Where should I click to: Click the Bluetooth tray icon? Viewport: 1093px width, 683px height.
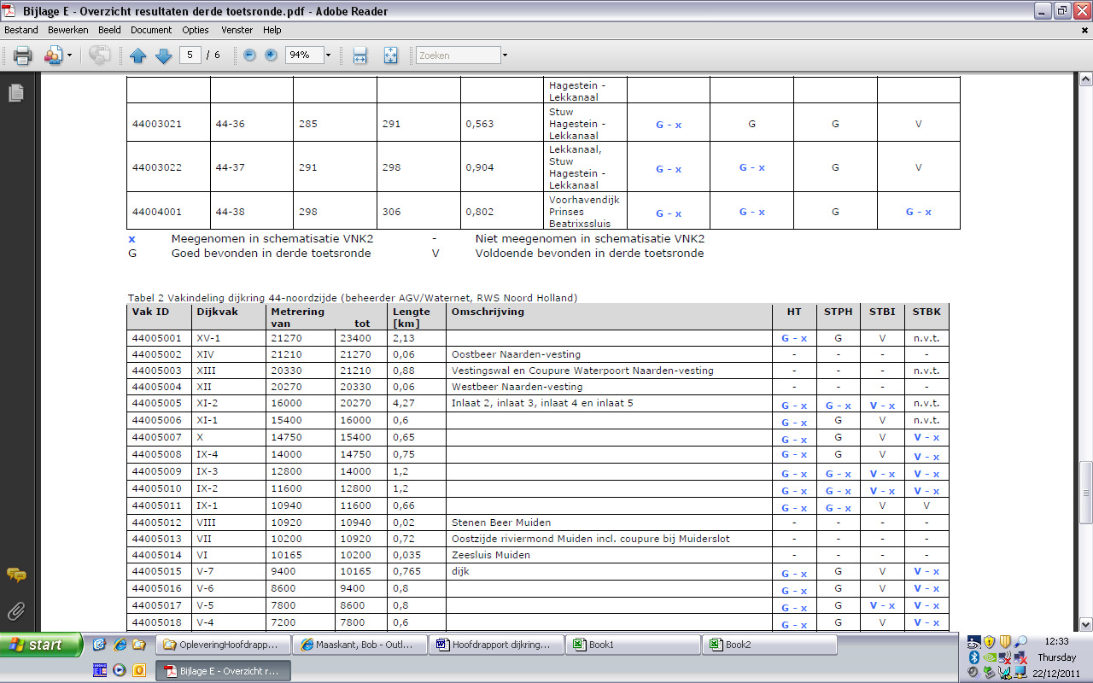973,657
